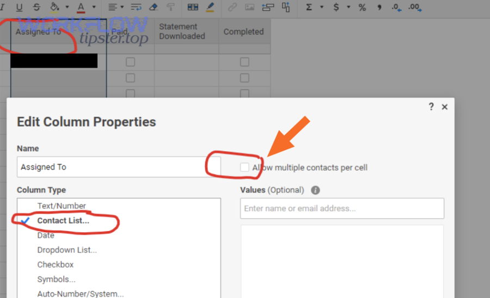The image size is (490, 298).
Task: Select the Assigned To column header
Action: [58, 32]
